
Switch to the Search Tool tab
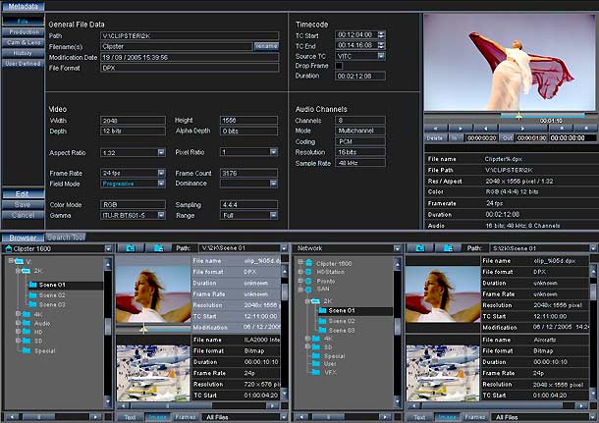[x=66, y=238]
